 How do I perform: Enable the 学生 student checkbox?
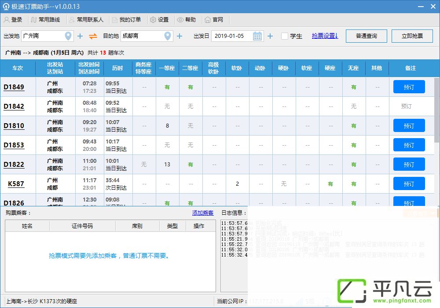(x=285, y=36)
